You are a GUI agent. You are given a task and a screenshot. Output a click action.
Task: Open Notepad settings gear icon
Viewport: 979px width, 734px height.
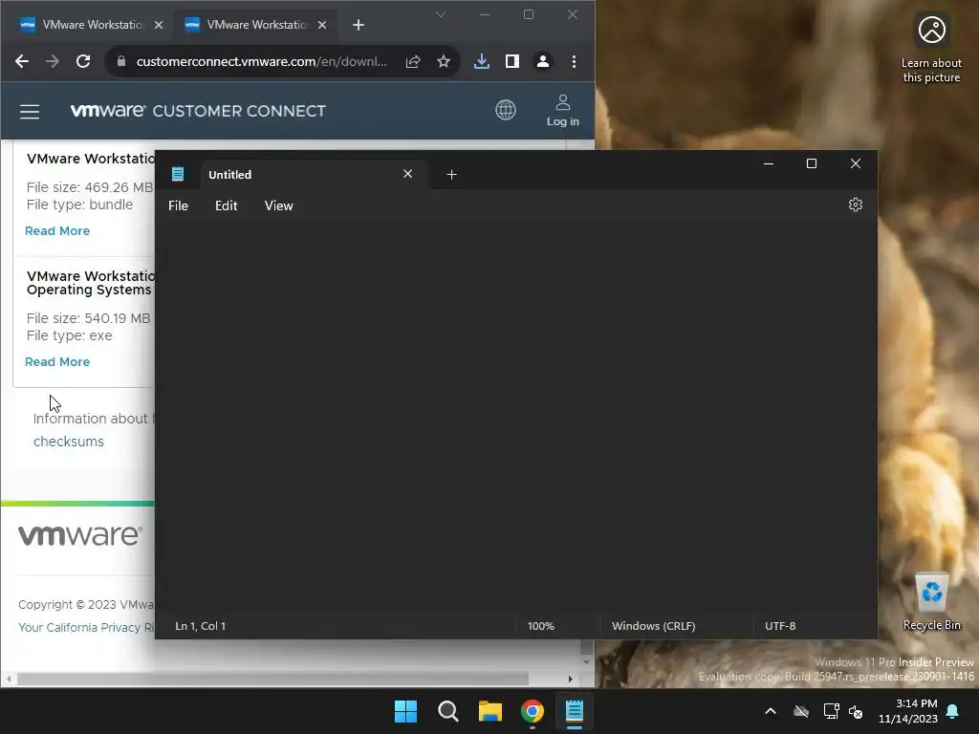856,205
